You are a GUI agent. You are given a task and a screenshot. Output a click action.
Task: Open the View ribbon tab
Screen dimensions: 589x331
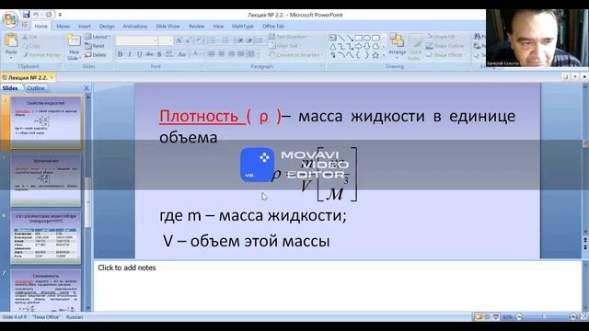tap(218, 27)
